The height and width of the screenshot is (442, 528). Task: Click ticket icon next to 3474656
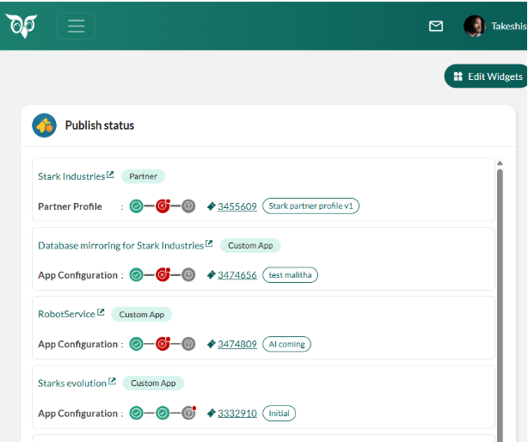point(212,275)
